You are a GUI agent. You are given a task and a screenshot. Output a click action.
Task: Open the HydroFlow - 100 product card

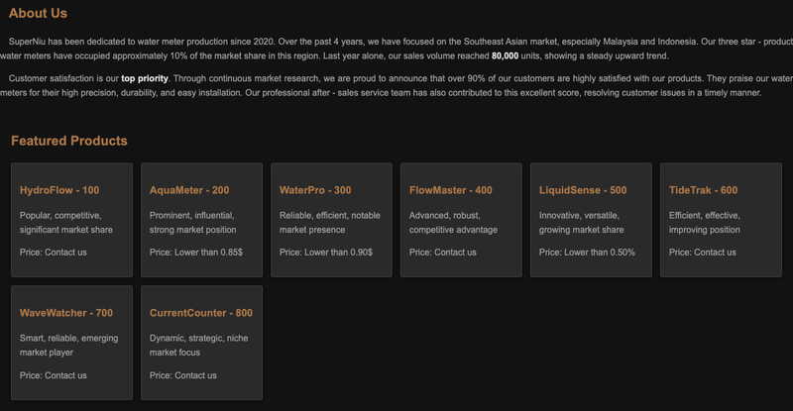(x=71, y=220)
